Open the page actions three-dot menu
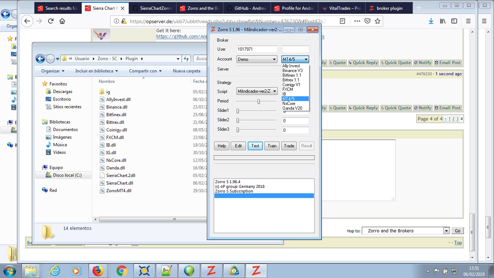Viewport: 494px width, 278px height. 357,21
